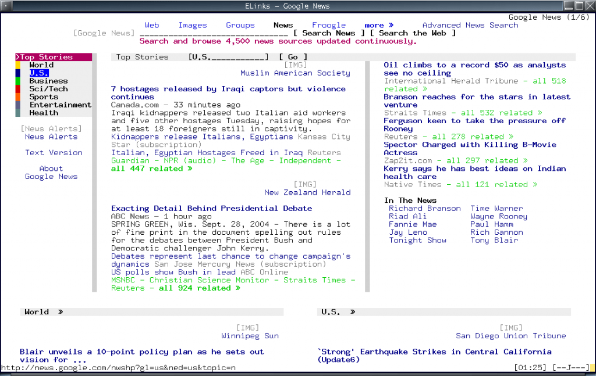Click the New Zealand Herald image placeholder
The width and height of the screenshot is (596, 376).
pos(304,184)
